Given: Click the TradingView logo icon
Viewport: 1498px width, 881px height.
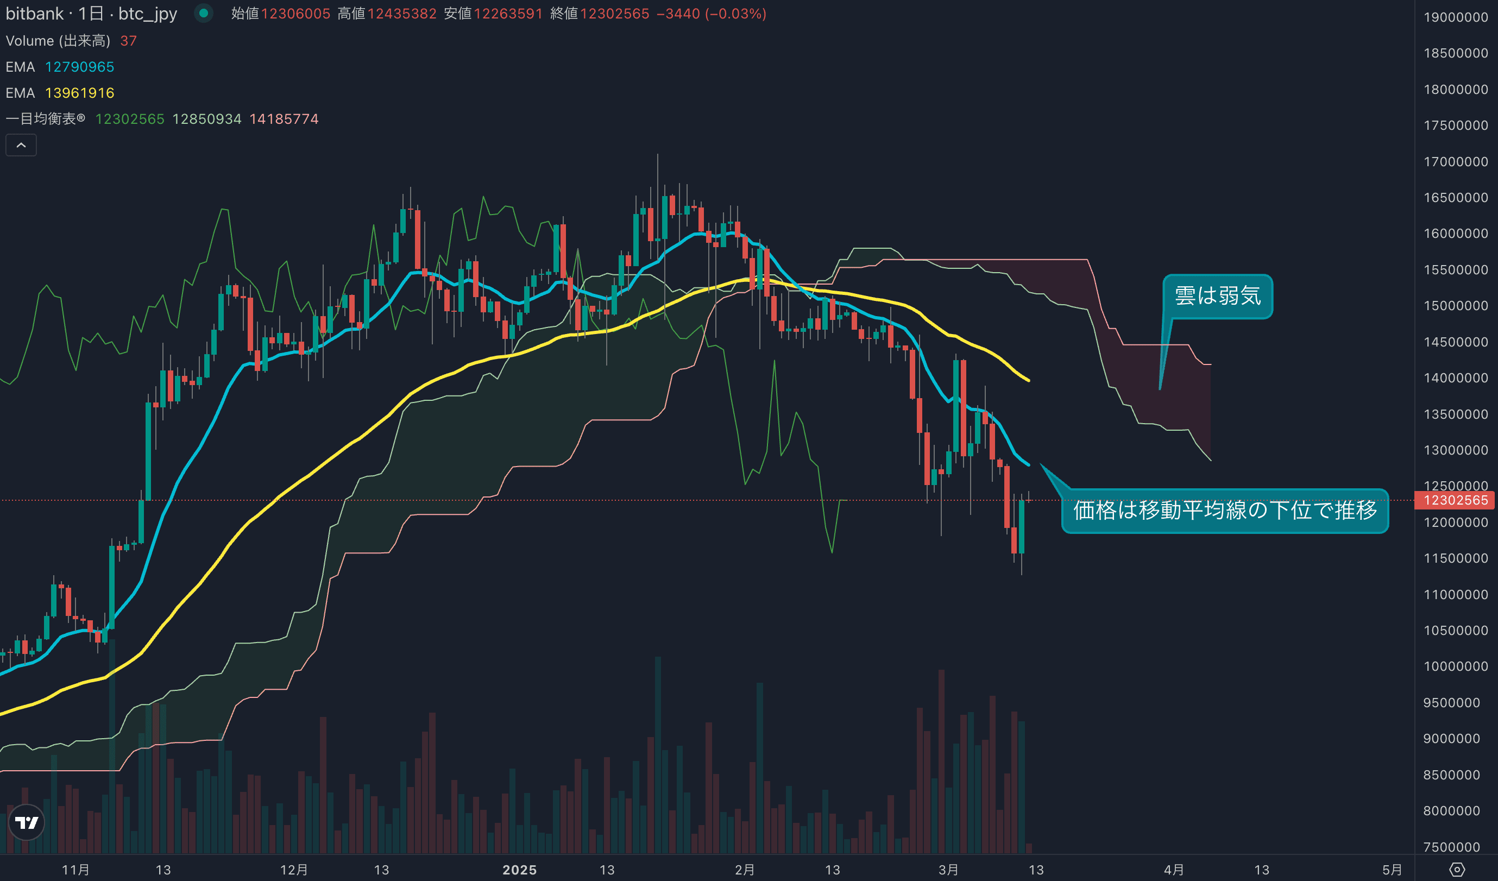Looking at the screenshot, I should [x=27, y=822].
